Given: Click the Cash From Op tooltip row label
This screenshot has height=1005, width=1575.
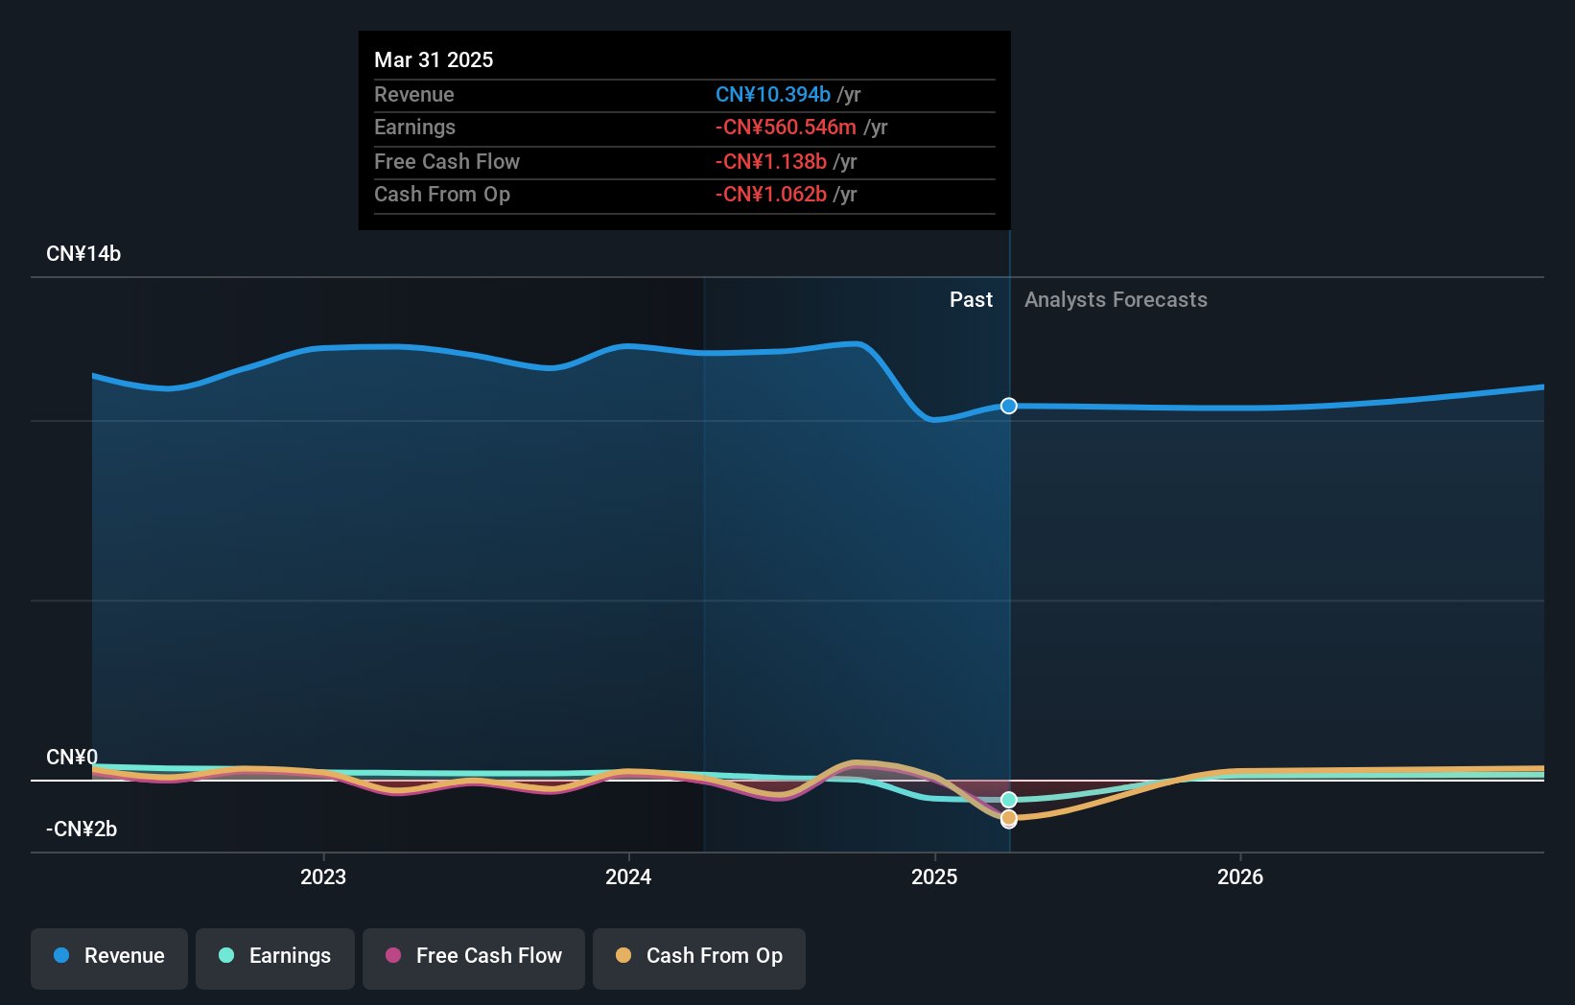Looking at the screenshot, I should [442, 195].
